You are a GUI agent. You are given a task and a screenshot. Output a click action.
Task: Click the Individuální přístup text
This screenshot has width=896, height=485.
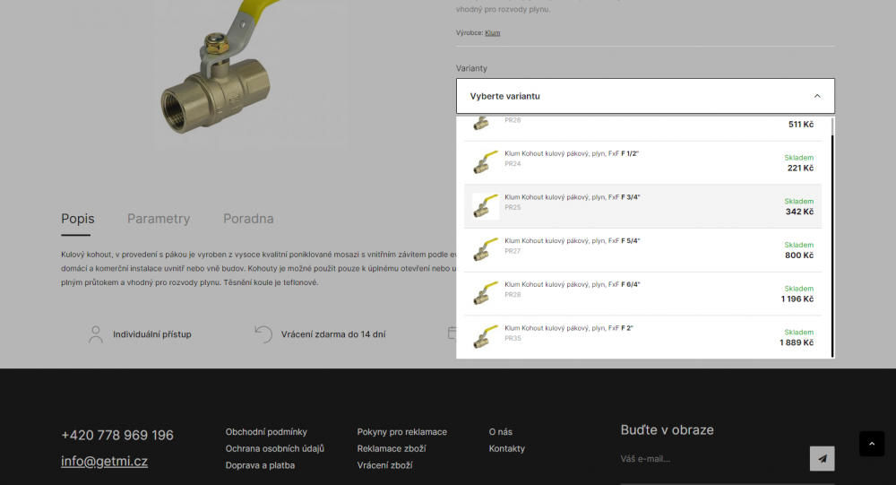pos(152,334)
